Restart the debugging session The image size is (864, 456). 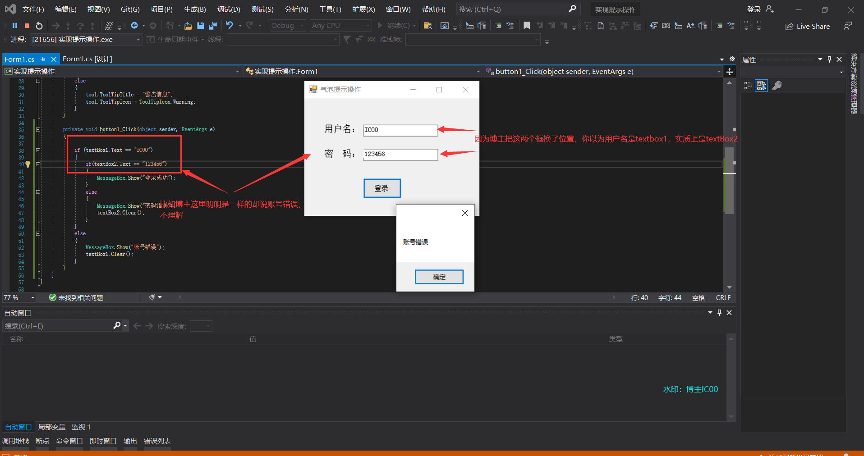(x=39, y=26)
